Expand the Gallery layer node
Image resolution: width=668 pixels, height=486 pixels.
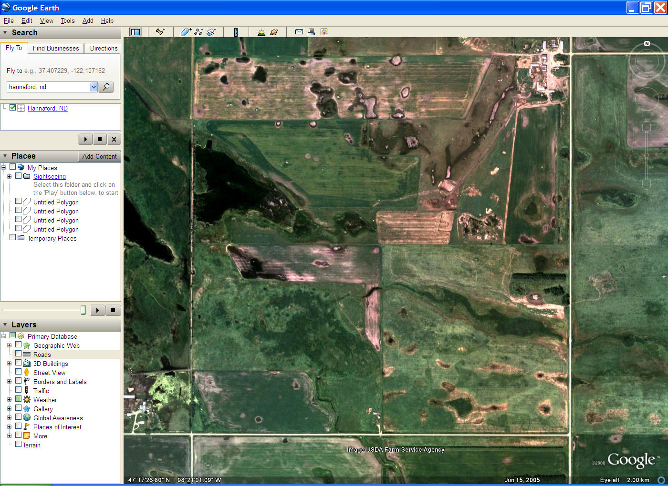click(x=9, y=409)
